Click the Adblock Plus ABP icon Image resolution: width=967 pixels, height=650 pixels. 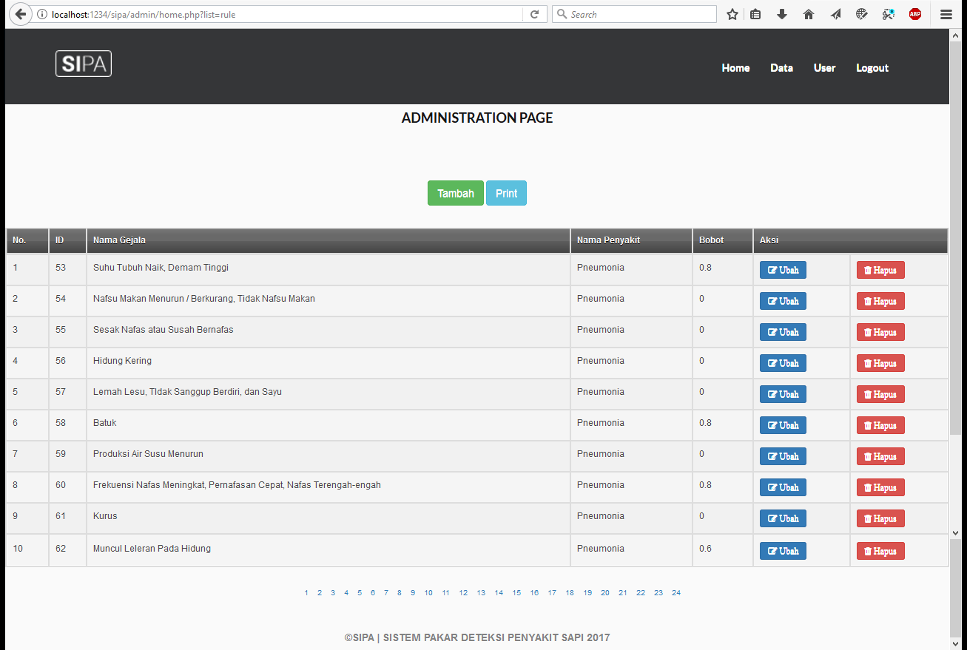(915, 14)
